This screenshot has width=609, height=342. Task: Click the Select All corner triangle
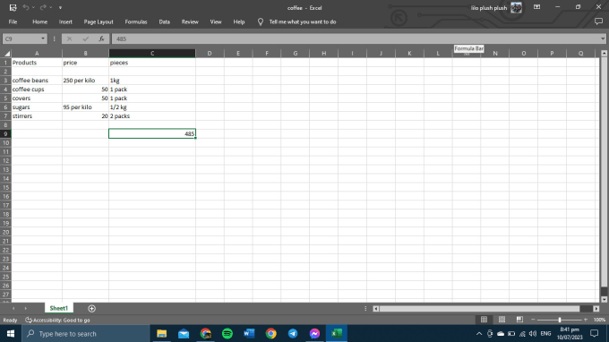pyautogui.click(x=6, y=53)
